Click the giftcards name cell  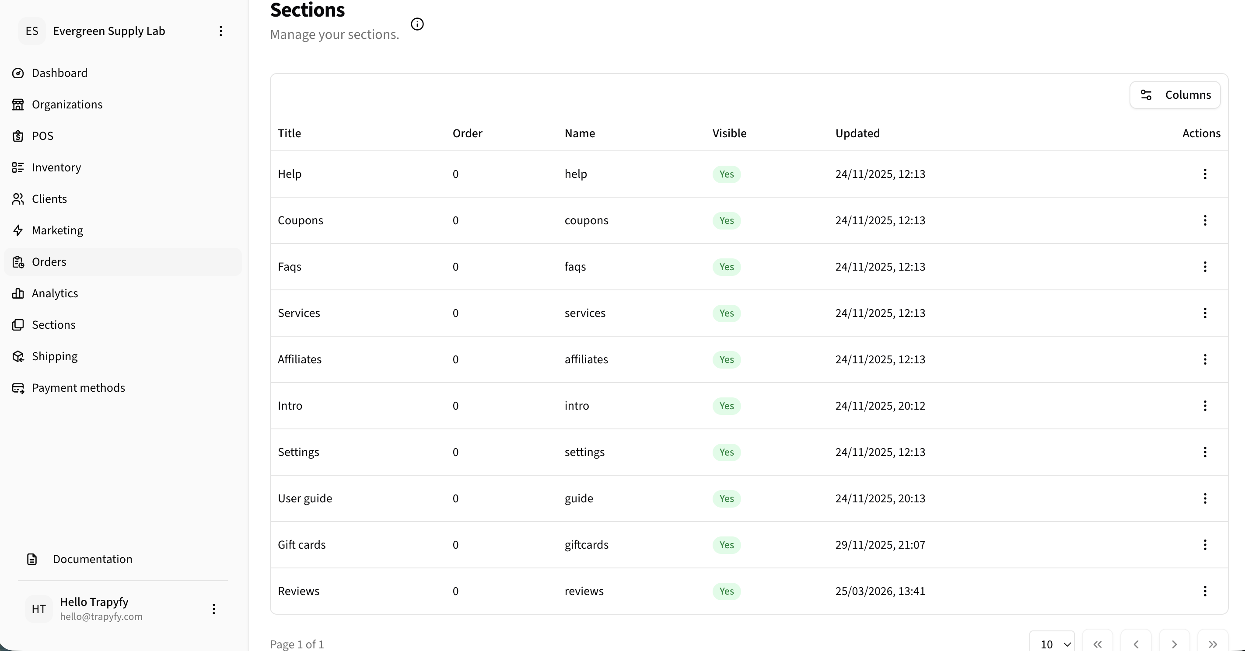coord(586,545)
